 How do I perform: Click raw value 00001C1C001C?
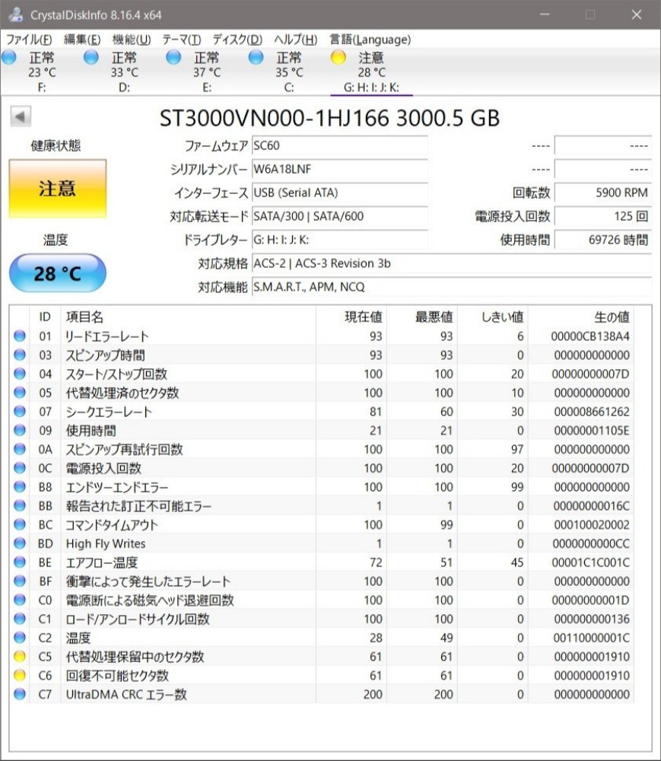click(x=591, y=562)
